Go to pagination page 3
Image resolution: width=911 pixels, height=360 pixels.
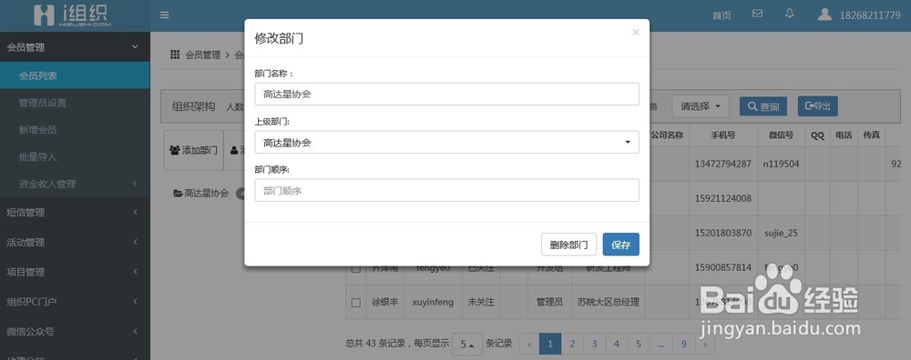[x=594, y=344]
